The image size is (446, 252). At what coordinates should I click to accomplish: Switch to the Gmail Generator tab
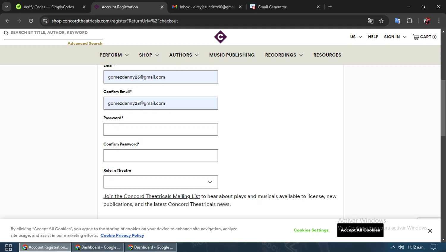(272, 7)
